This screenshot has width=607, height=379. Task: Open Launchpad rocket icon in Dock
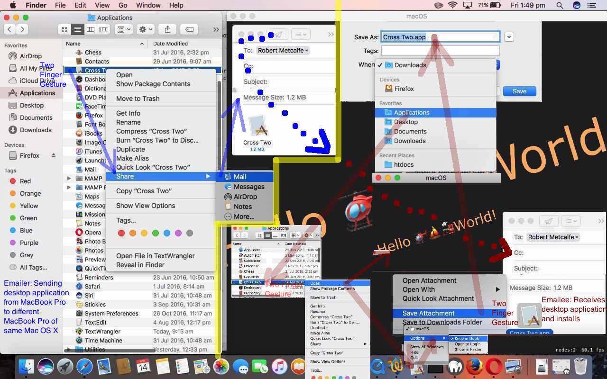pyautogui.click(x=65, y=366)
